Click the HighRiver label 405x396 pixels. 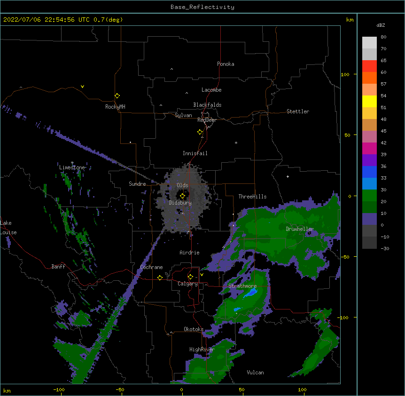(202, 349)
